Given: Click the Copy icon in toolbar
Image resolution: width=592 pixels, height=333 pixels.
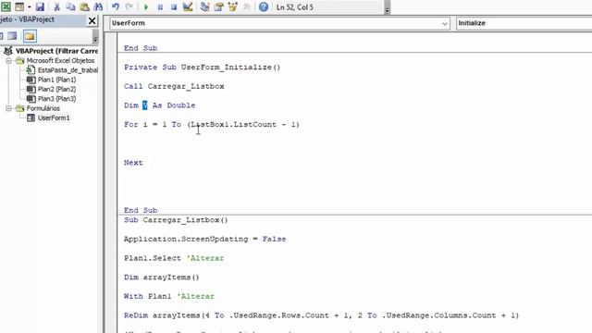Looking at the screenshot, I should (70, 6).
